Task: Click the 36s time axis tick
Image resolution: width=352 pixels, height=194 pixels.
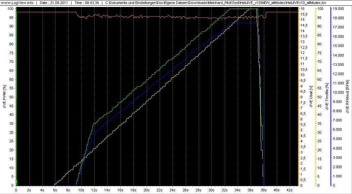Action: (x=251, y=189)
